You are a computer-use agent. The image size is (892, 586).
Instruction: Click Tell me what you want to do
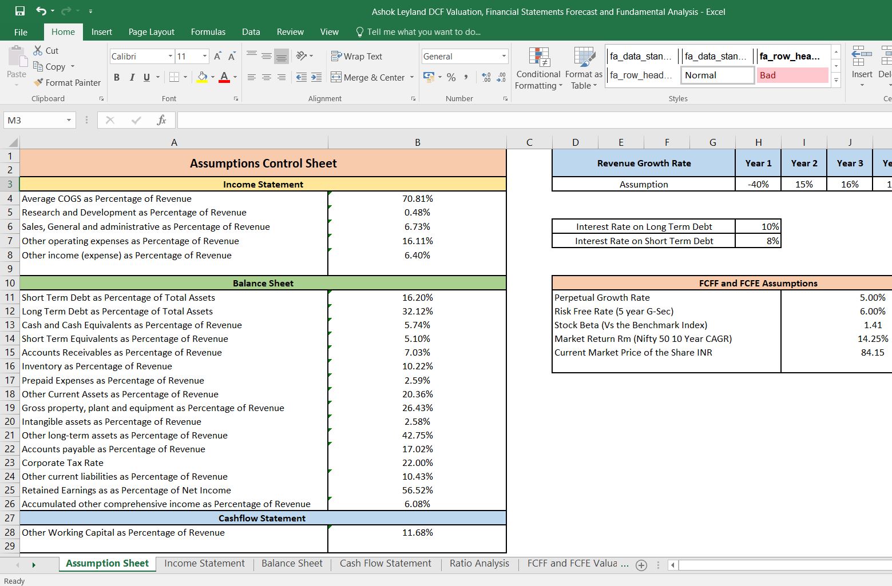click(418, 32)
